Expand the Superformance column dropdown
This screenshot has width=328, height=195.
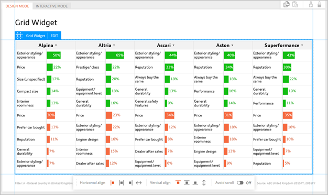(x=302, y=46)
